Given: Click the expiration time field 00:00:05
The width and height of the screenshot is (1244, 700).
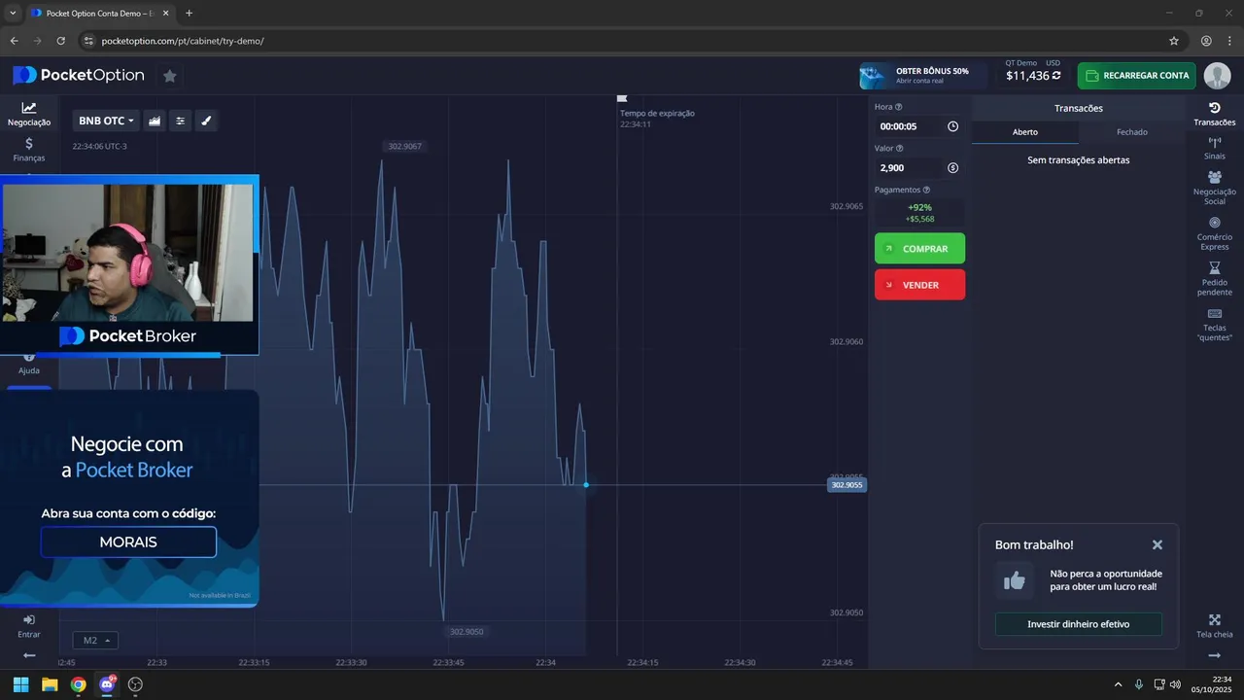Looking at the screenshot, I should point(918,126).
